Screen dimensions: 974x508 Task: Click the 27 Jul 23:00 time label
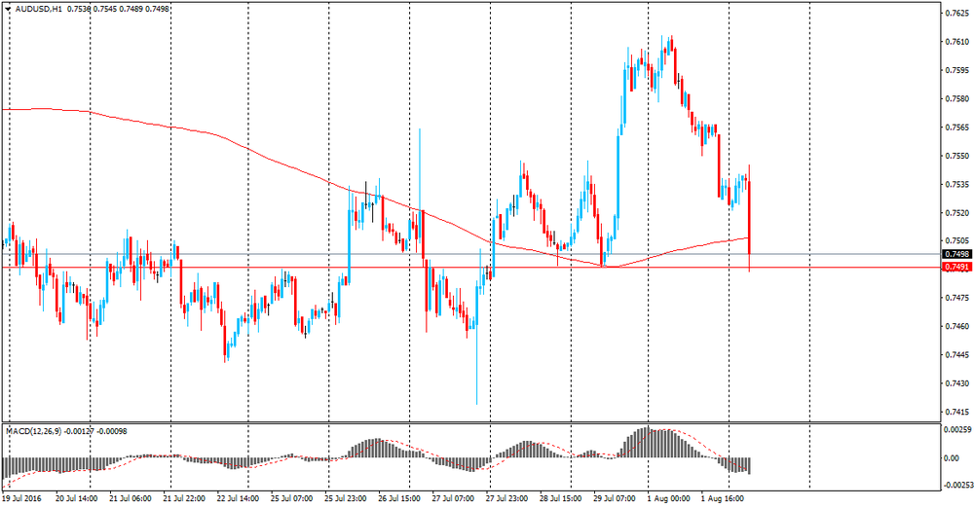(x=506, y=498)
